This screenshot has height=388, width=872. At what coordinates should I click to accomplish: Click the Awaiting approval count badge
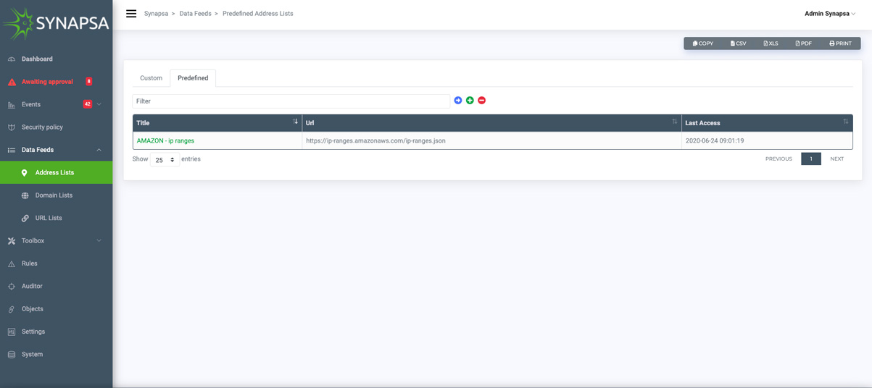(89, 82)
